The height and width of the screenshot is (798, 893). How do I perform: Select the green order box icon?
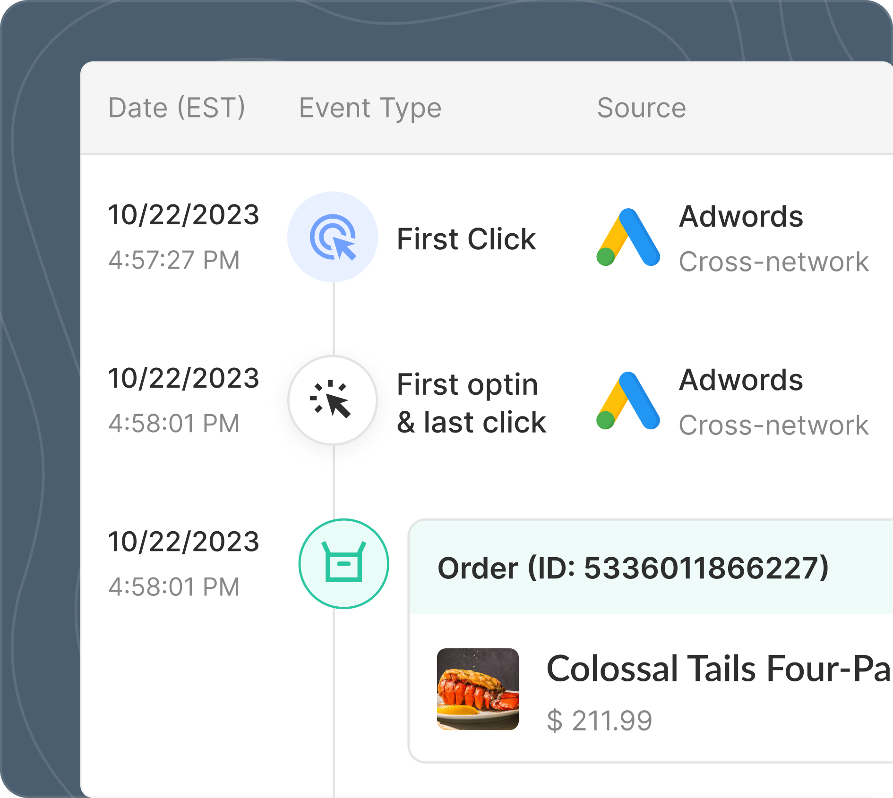pyautogui.click(x=343, y=564)
